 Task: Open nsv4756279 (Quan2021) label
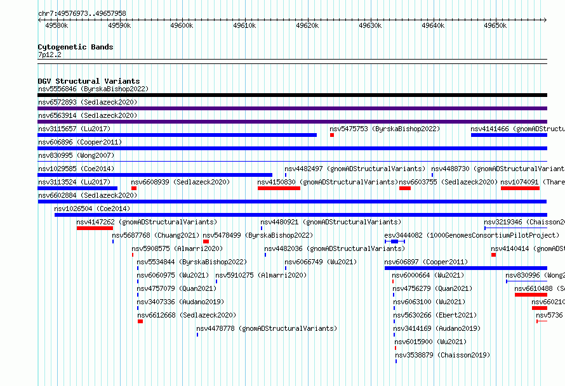(432, 288)
